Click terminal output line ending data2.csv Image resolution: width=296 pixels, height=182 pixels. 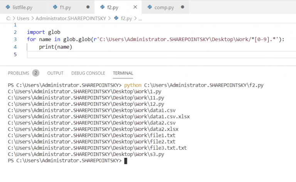click(92, 123)
